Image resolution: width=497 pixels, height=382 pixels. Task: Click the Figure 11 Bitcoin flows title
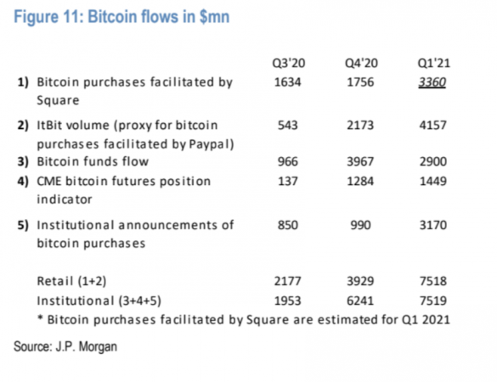point(121,17)
